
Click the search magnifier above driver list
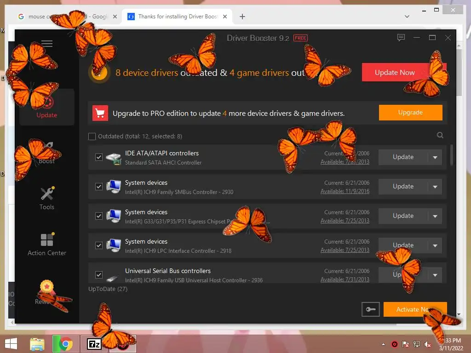[x=440, y=135]
